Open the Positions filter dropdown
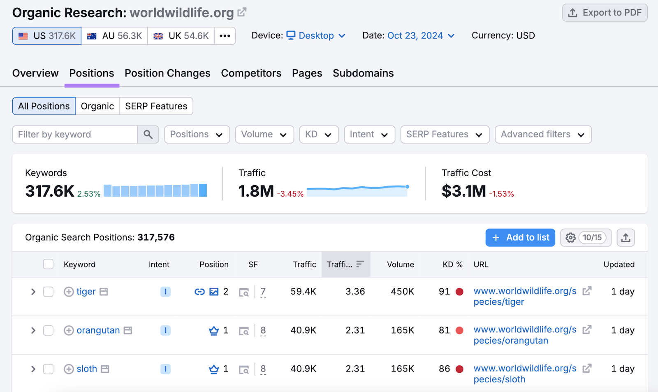This screenshot has height=392, width=658. pos(197,135)
